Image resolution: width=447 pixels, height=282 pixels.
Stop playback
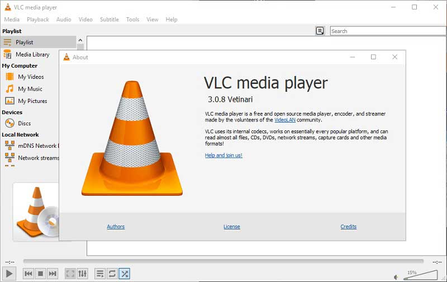click(x=40, y=274)
